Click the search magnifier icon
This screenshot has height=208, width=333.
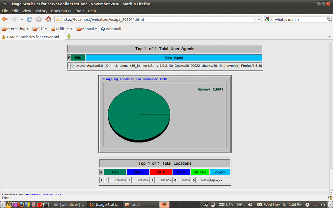point(329,19)
